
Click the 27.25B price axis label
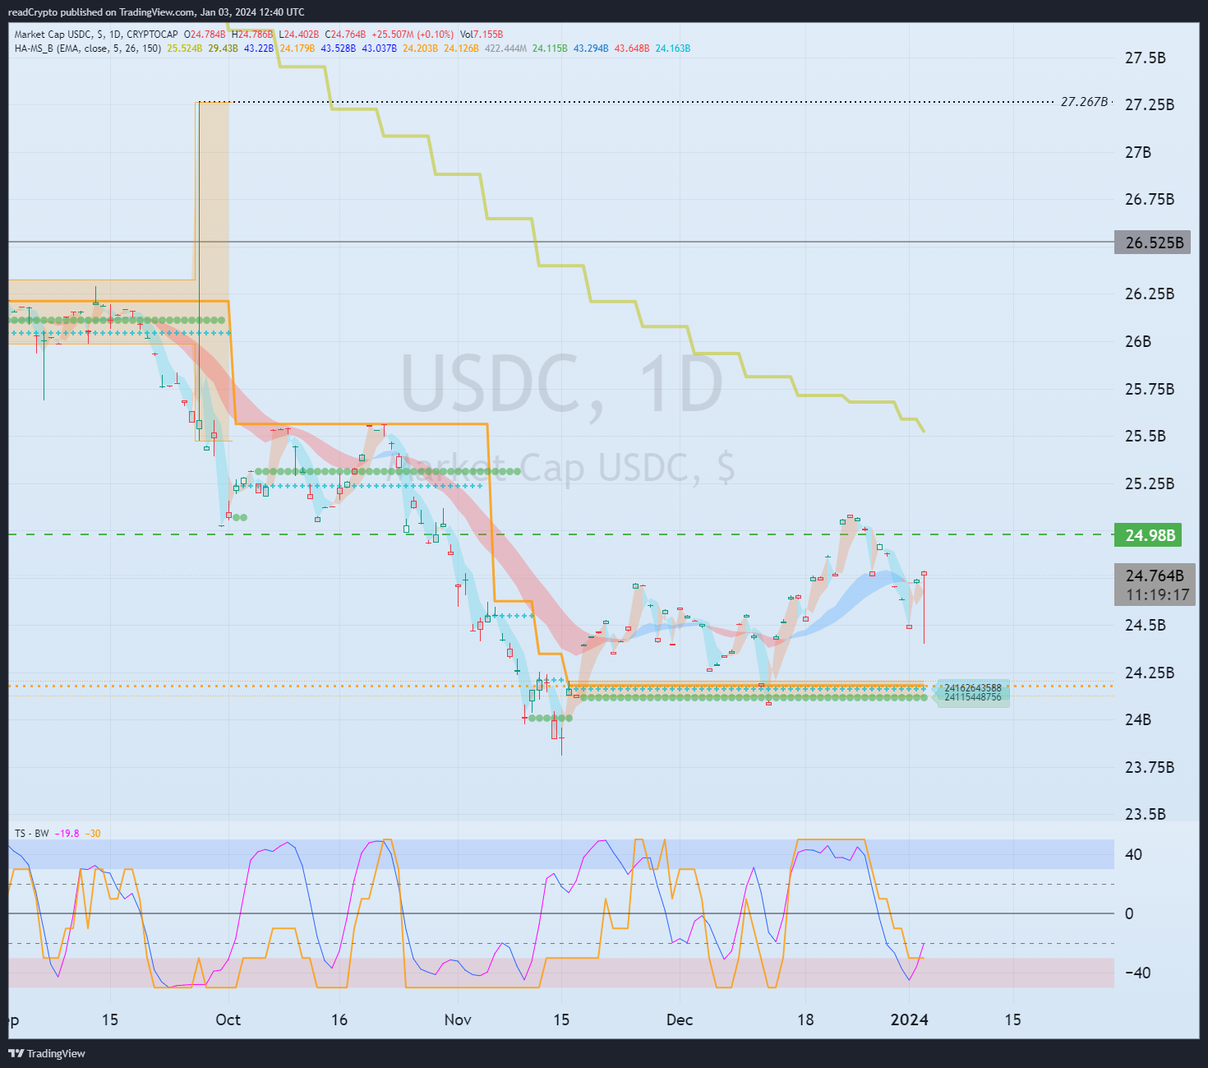1150,104
